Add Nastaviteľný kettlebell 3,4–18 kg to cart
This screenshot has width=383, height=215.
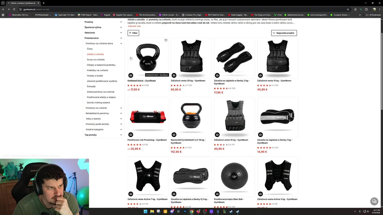coord(174,135)
